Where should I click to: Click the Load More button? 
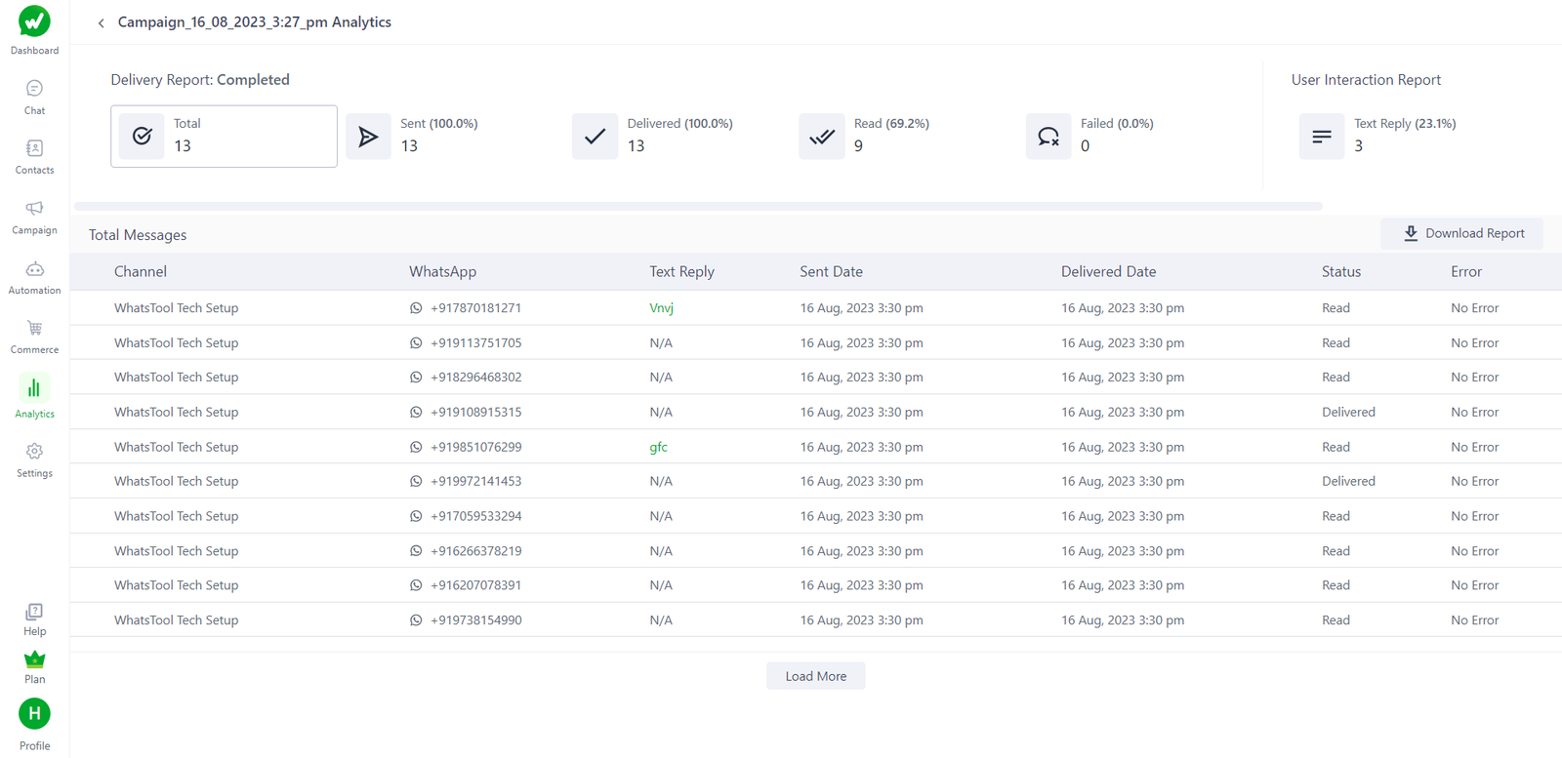click(x=815, y=676)
